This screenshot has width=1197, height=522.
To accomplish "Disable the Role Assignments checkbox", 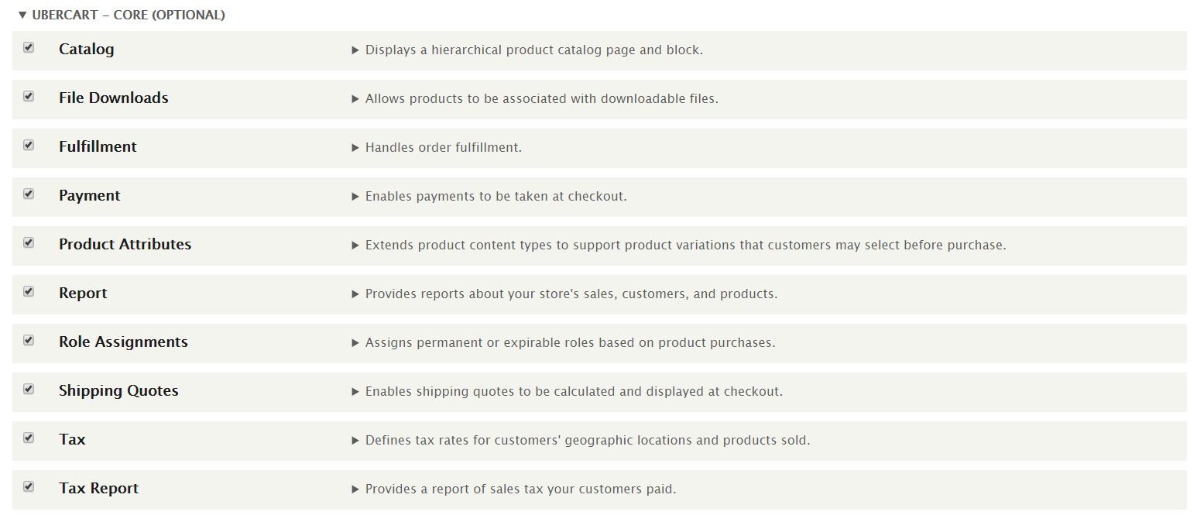I will 29,341.
